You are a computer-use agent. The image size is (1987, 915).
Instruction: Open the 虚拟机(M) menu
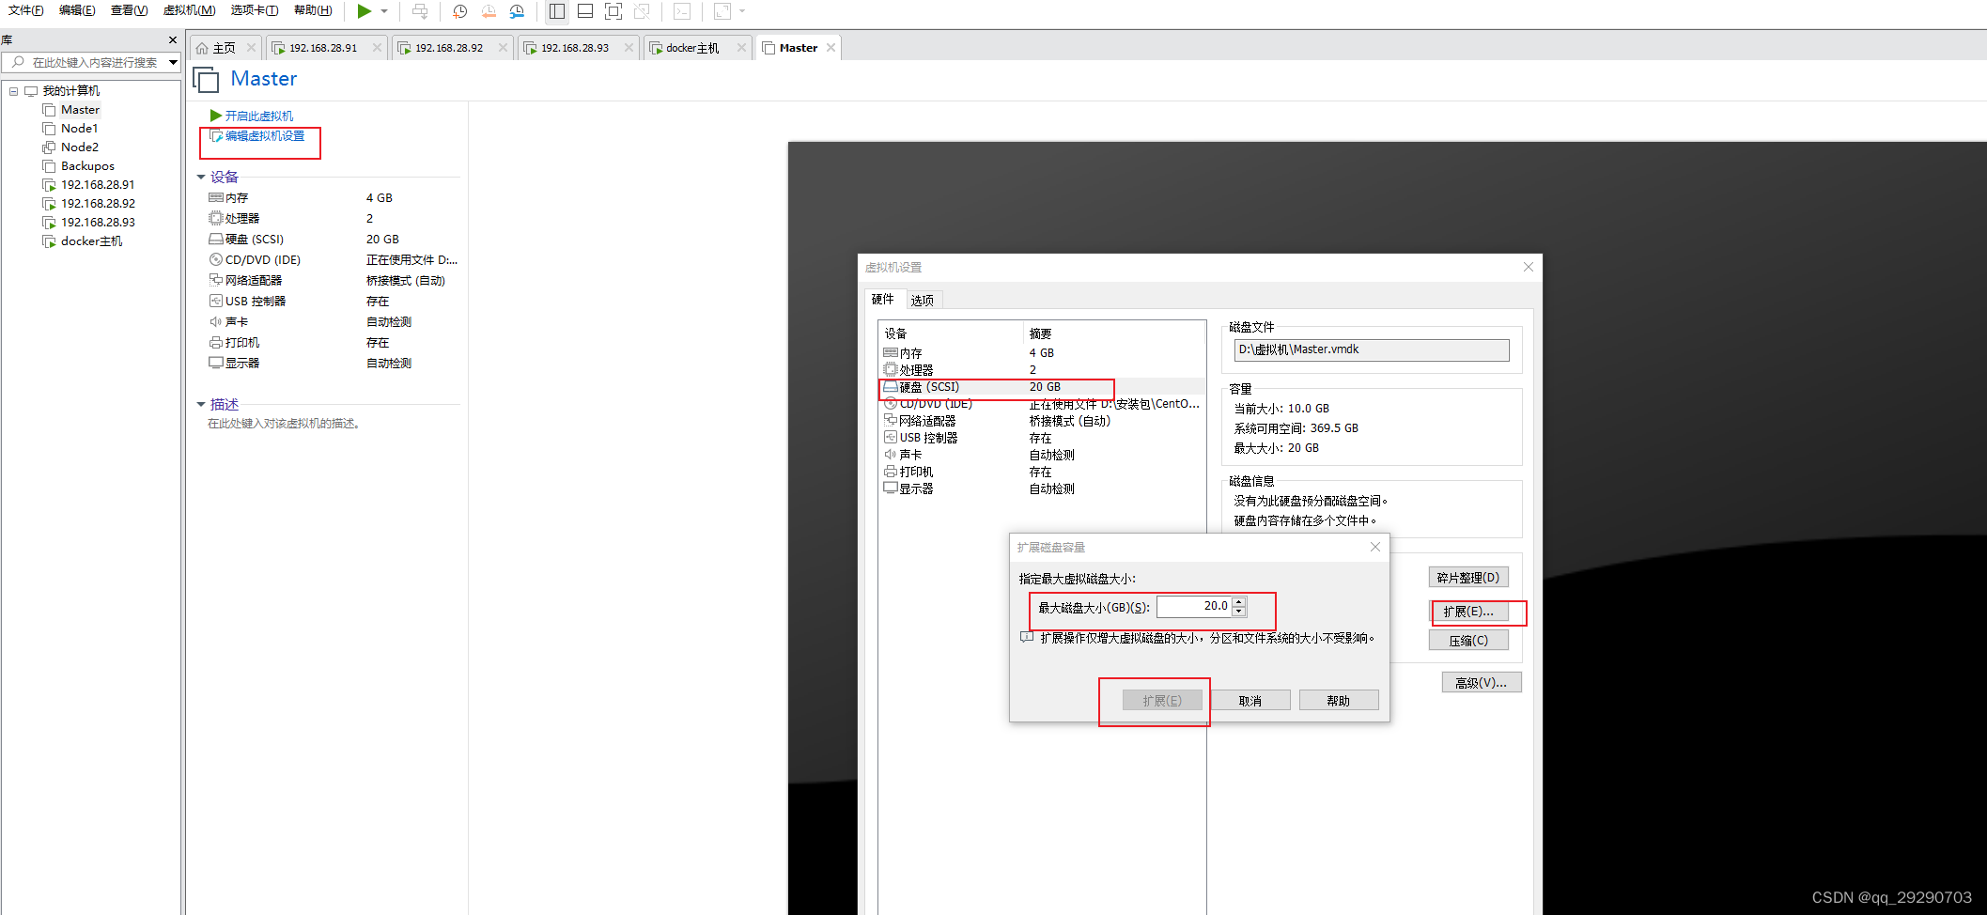(189, 10)
